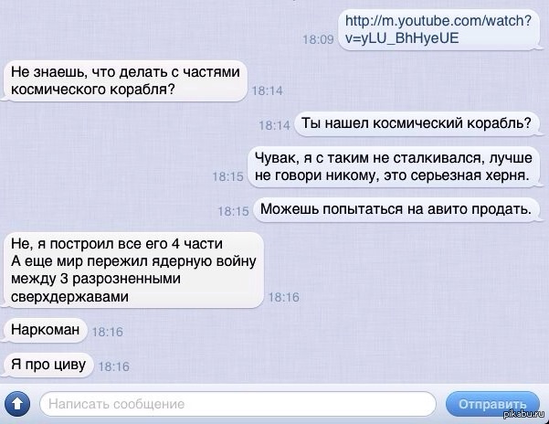Click the pikabu.ru watermark
Screen dimensions: 549x424
[x=524, y=414]
